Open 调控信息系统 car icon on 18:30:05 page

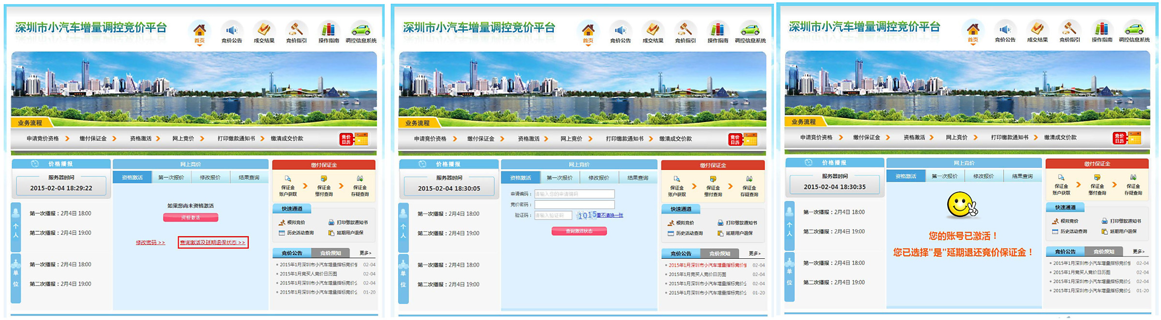750,30
